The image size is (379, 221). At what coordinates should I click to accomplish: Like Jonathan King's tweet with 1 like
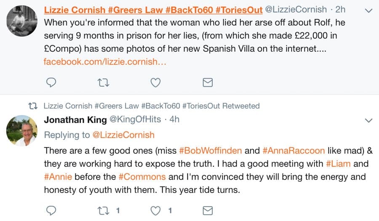click(x=156, y=210)
